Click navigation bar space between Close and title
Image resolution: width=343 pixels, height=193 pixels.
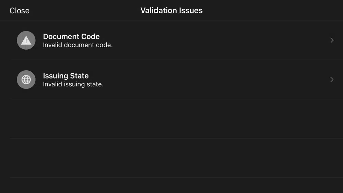(85, 11)
